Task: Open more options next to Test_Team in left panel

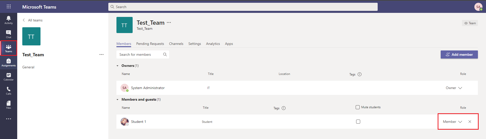Action: click(x=102, y=54)
